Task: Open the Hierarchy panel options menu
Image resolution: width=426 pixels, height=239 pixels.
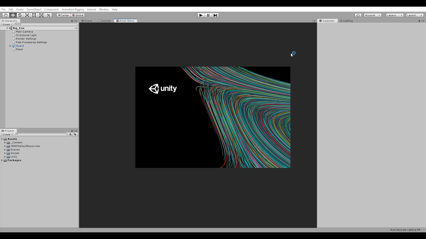Action: pos(76,21)
